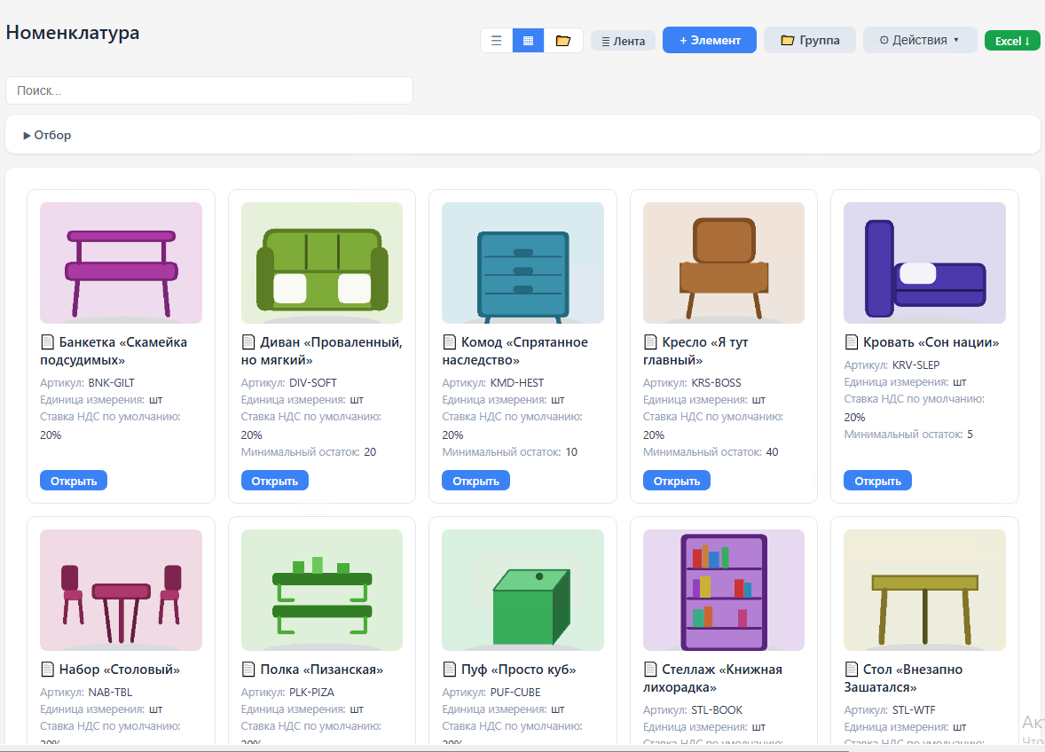Click the title Кресло «Я тут главный»
The height and width of the screenshot is (752, 1045).
pos(695,351)
